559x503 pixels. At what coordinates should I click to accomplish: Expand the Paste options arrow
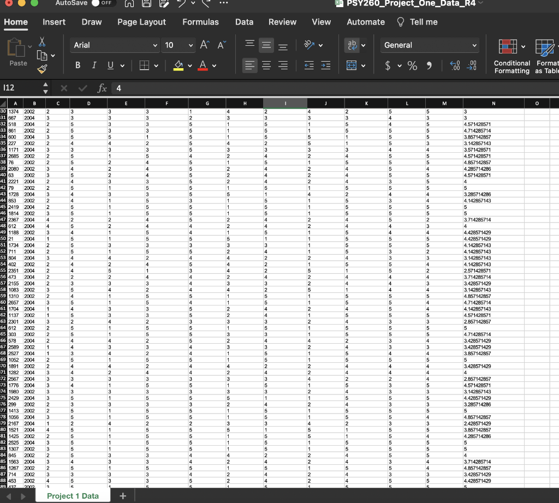coord(30,47)
